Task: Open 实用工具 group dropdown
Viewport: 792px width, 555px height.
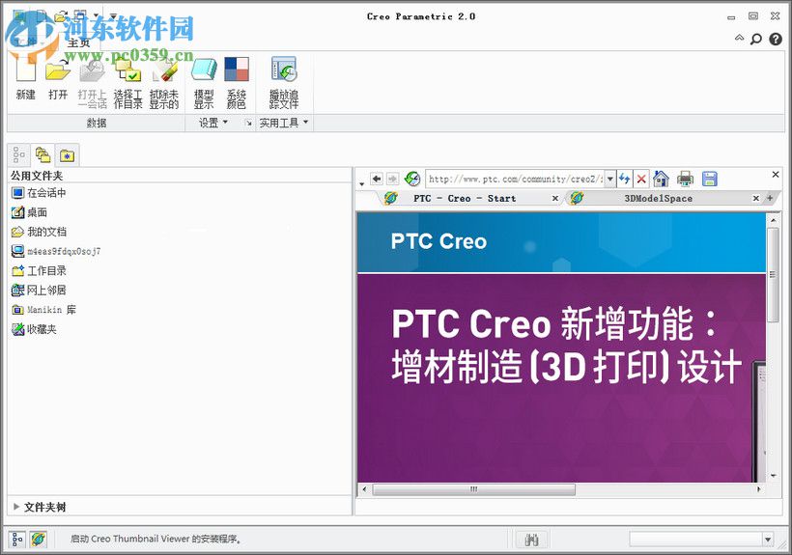Action: [x=284, y=123]
